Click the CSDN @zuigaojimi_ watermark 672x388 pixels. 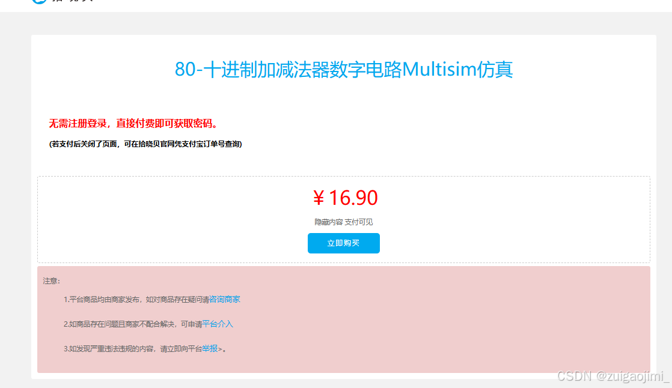point(613,376)
